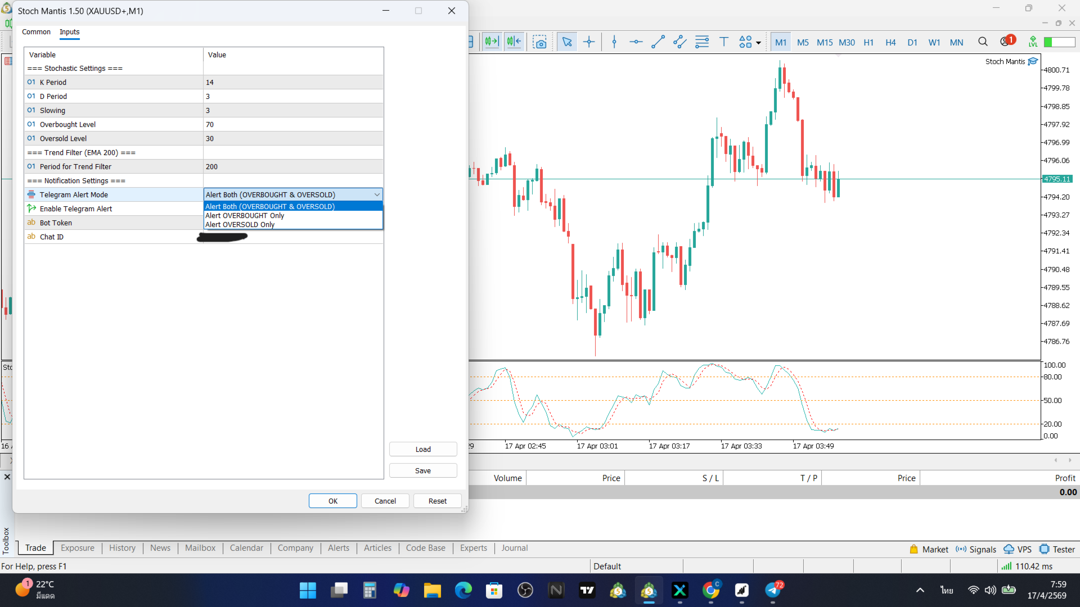Choose Alert OVERSOLD Only option

(240, 225)
